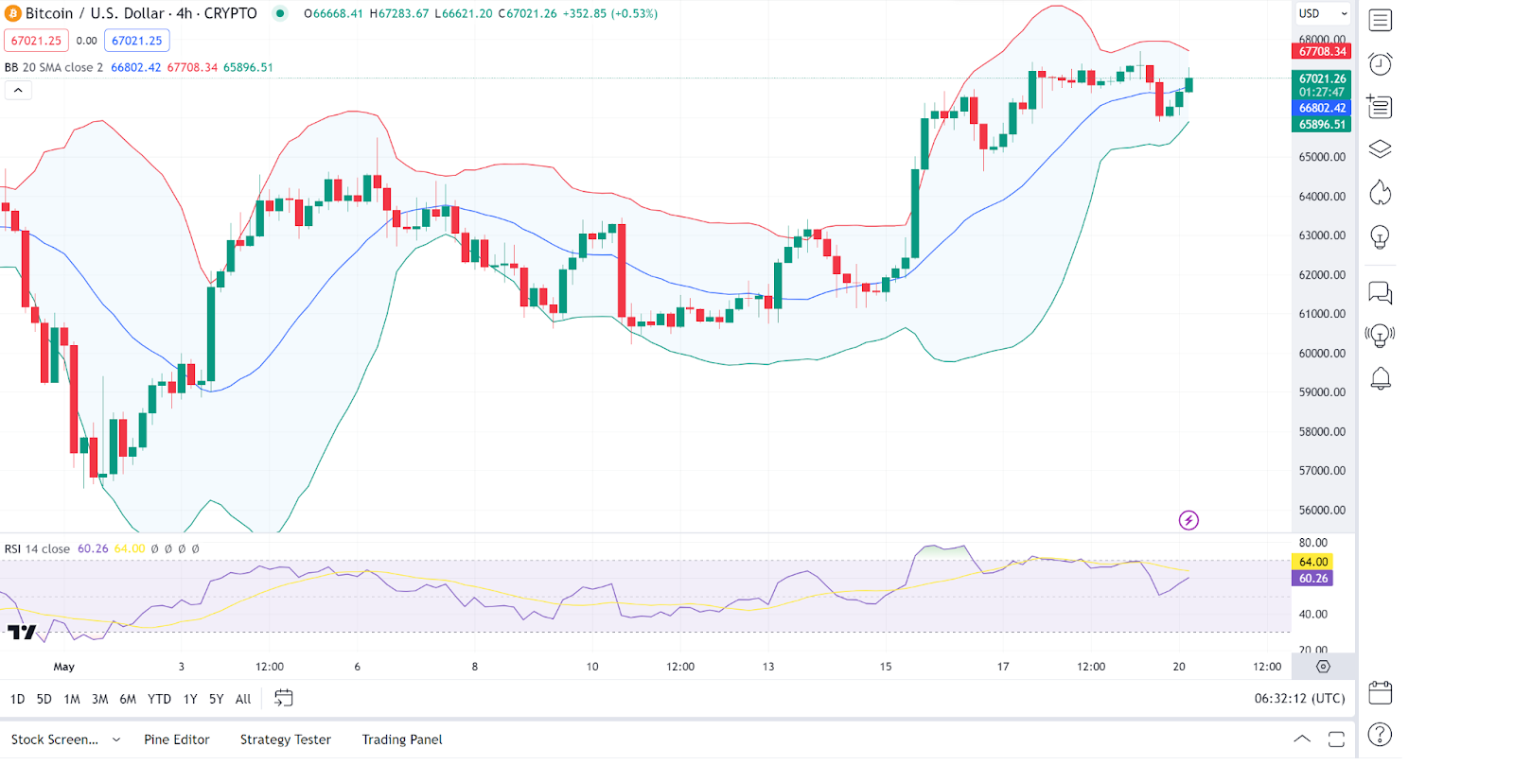This screenshot has width=1514, height=765.
Task: Click the Bitcoin / U.S. Dollar symbol title
Action: [x=141, y=13]
